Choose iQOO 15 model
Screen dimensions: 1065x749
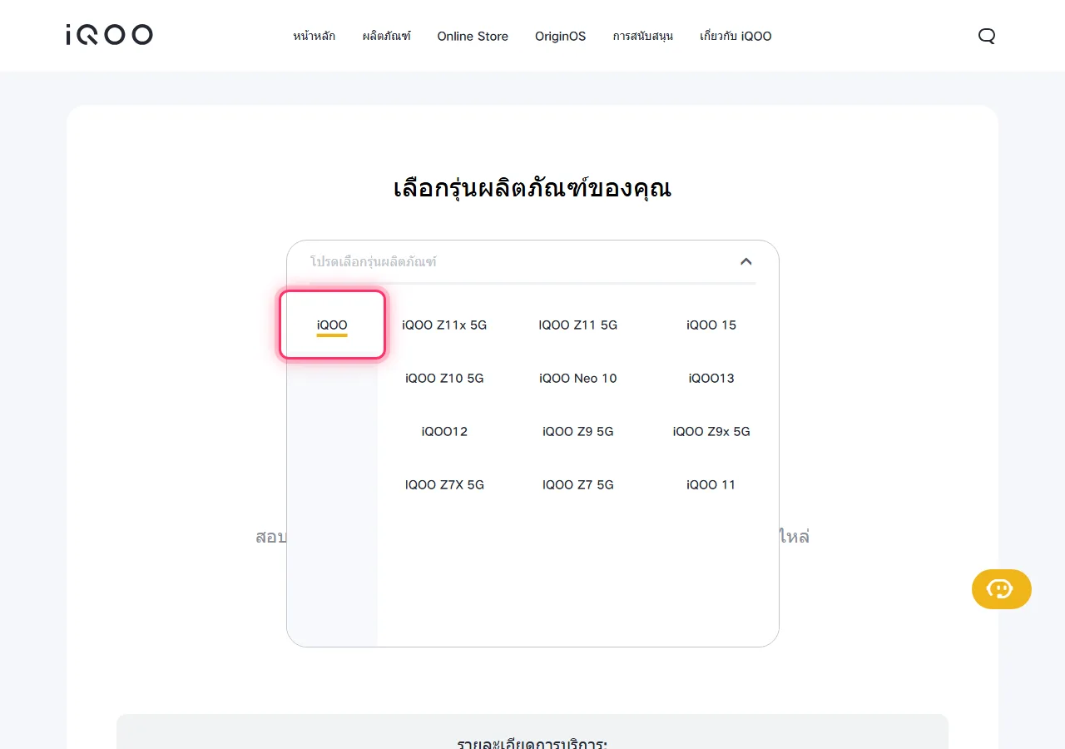711,325
